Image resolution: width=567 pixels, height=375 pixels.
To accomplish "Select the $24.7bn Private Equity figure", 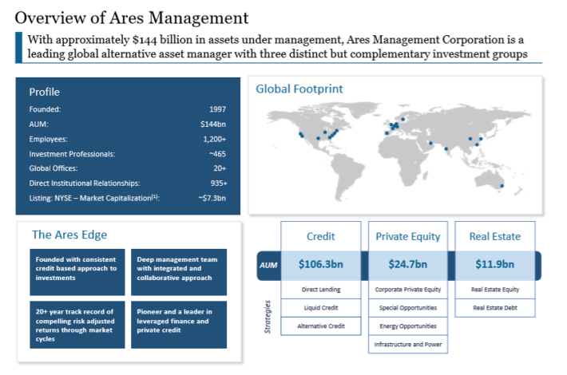I will click(x=407, y=264).
